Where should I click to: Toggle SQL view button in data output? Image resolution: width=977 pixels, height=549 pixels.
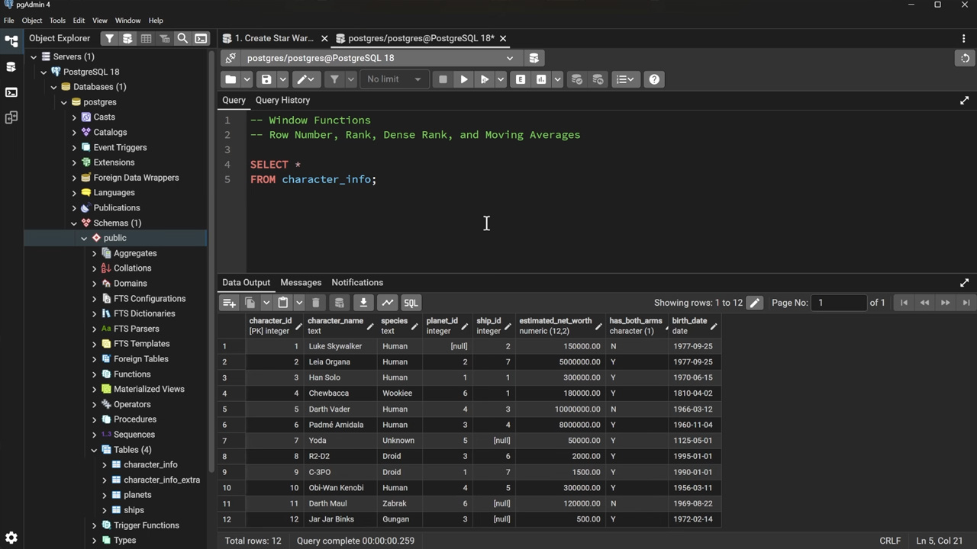(411, 303)
